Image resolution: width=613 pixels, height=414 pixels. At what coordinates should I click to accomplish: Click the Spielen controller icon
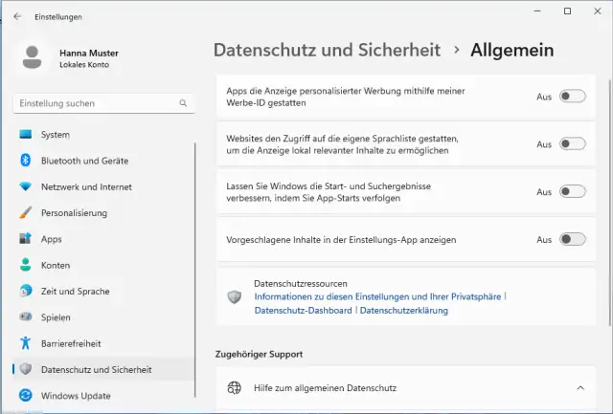tap(26, 317)
